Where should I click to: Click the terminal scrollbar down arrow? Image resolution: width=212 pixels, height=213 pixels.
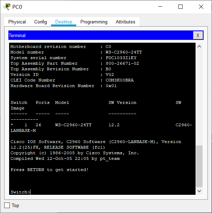click(199, 191)
